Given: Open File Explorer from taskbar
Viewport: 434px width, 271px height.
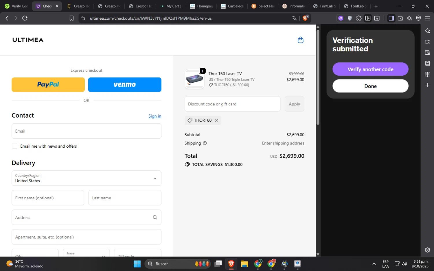Looking at the screenshot, I should click(x=244, y=264).
